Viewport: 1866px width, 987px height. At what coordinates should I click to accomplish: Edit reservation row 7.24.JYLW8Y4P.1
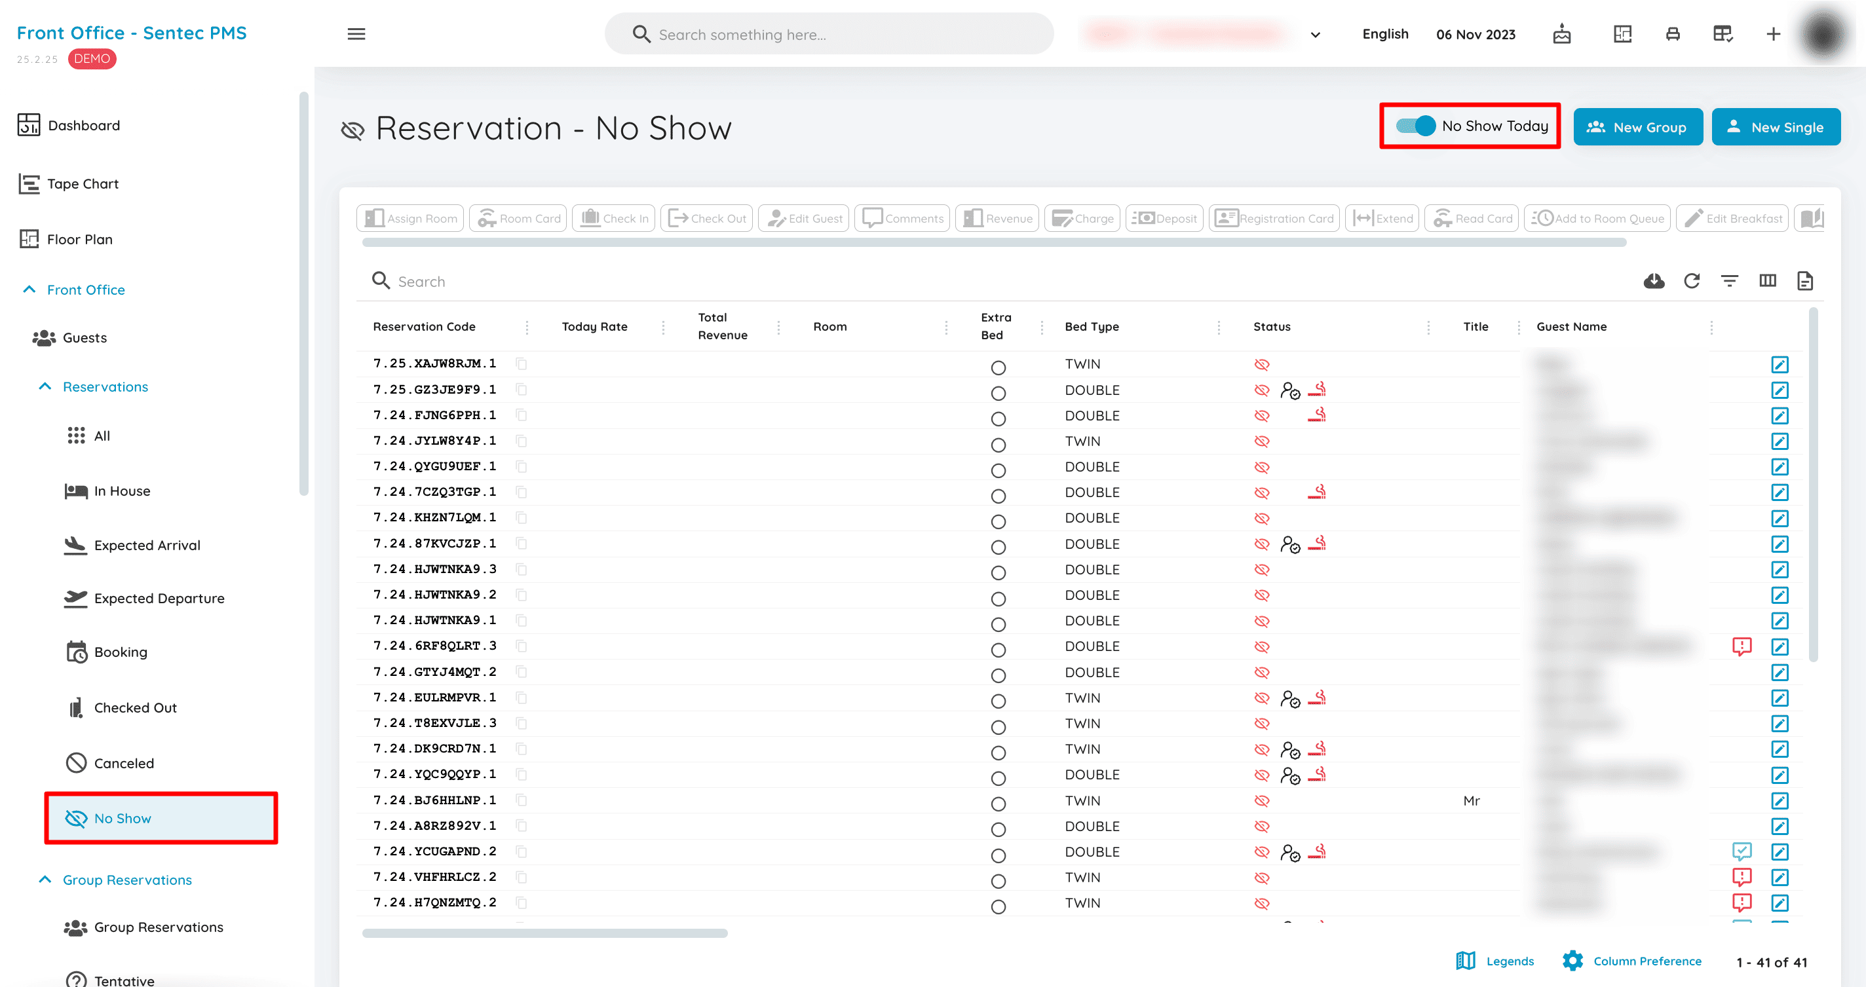coord(1780,441)
